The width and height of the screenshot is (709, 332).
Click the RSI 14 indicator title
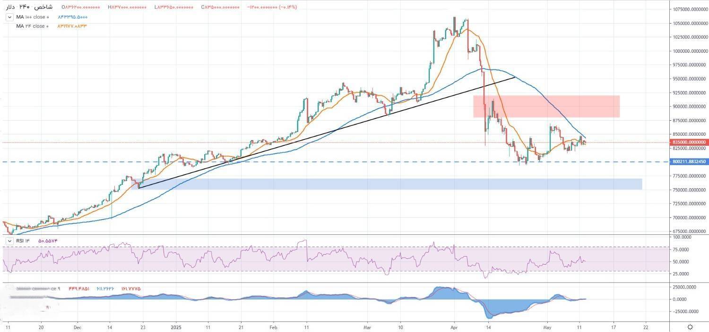click(x=23, y=241)
